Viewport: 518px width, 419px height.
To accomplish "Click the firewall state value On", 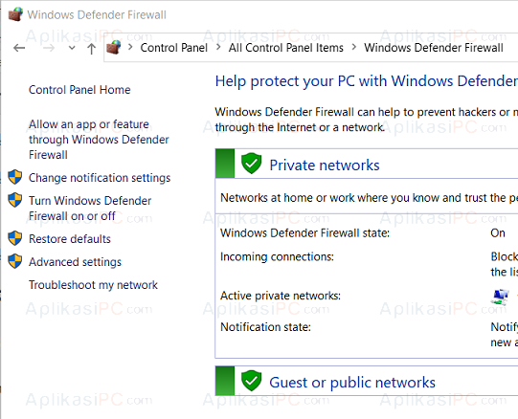I will [x=498, y=233].
